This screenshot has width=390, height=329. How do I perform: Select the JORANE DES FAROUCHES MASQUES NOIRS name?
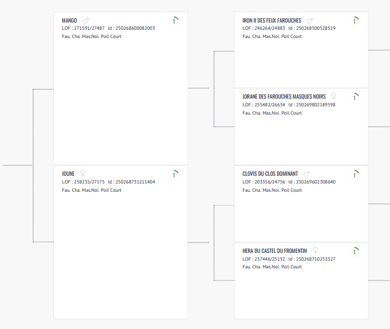coord(284,96)
